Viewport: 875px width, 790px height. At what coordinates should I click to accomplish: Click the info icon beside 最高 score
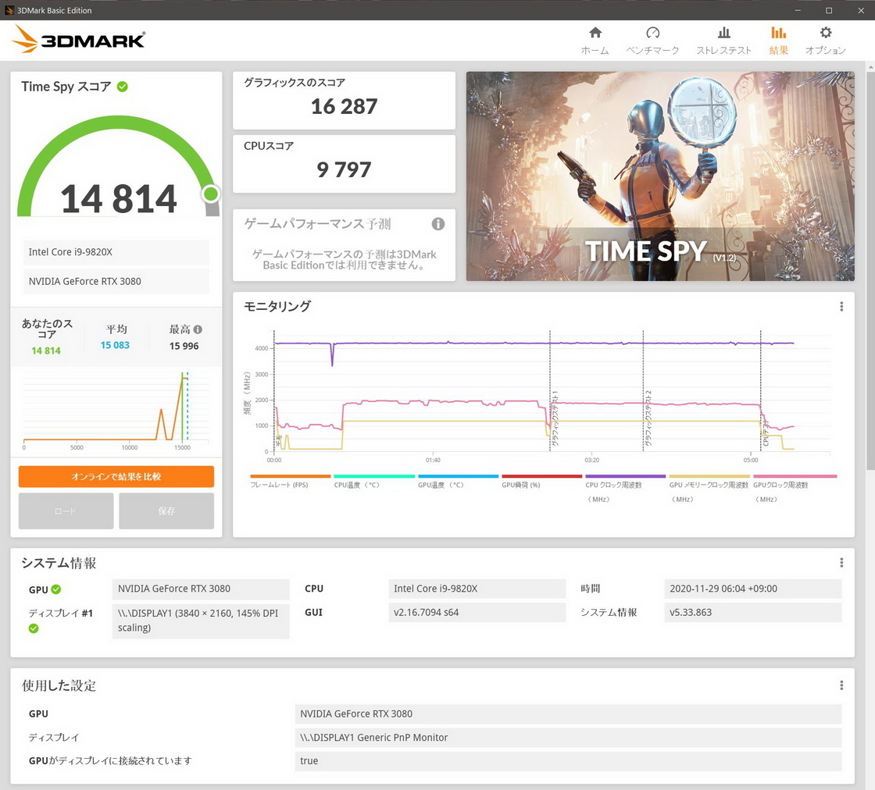tap(196, 329)
